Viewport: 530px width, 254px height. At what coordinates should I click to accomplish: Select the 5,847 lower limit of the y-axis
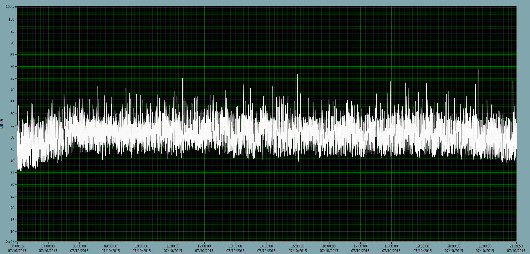point(10,241)
